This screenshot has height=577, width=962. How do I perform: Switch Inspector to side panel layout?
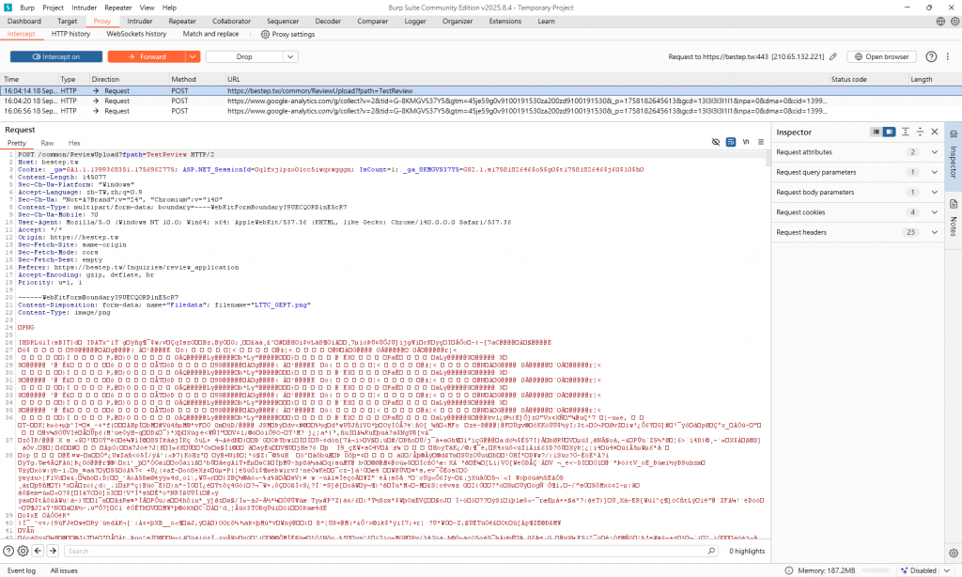pos(889,132)
